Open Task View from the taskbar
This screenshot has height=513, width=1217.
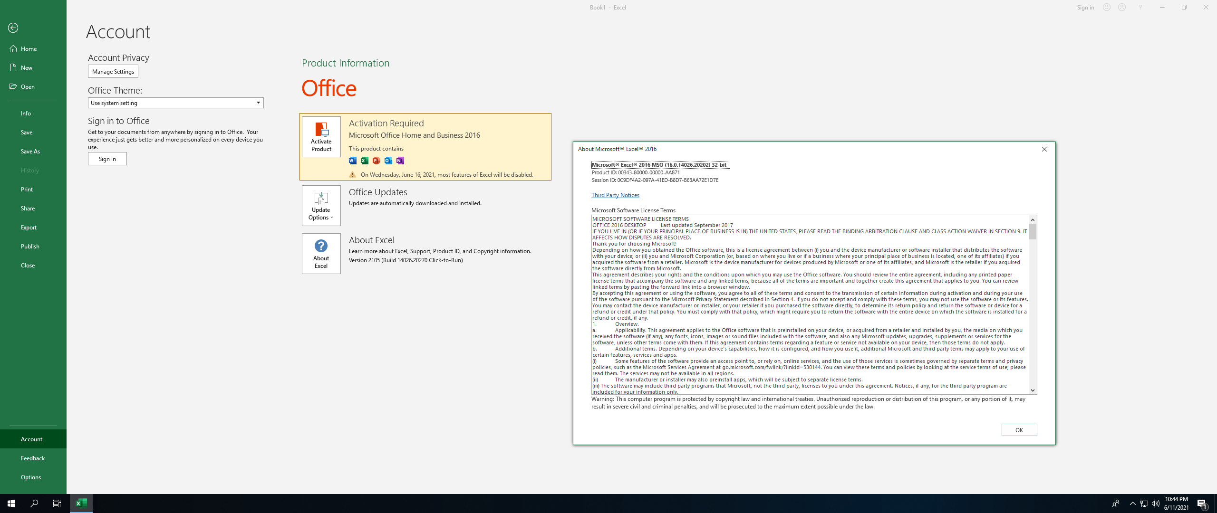click(57, 503)
